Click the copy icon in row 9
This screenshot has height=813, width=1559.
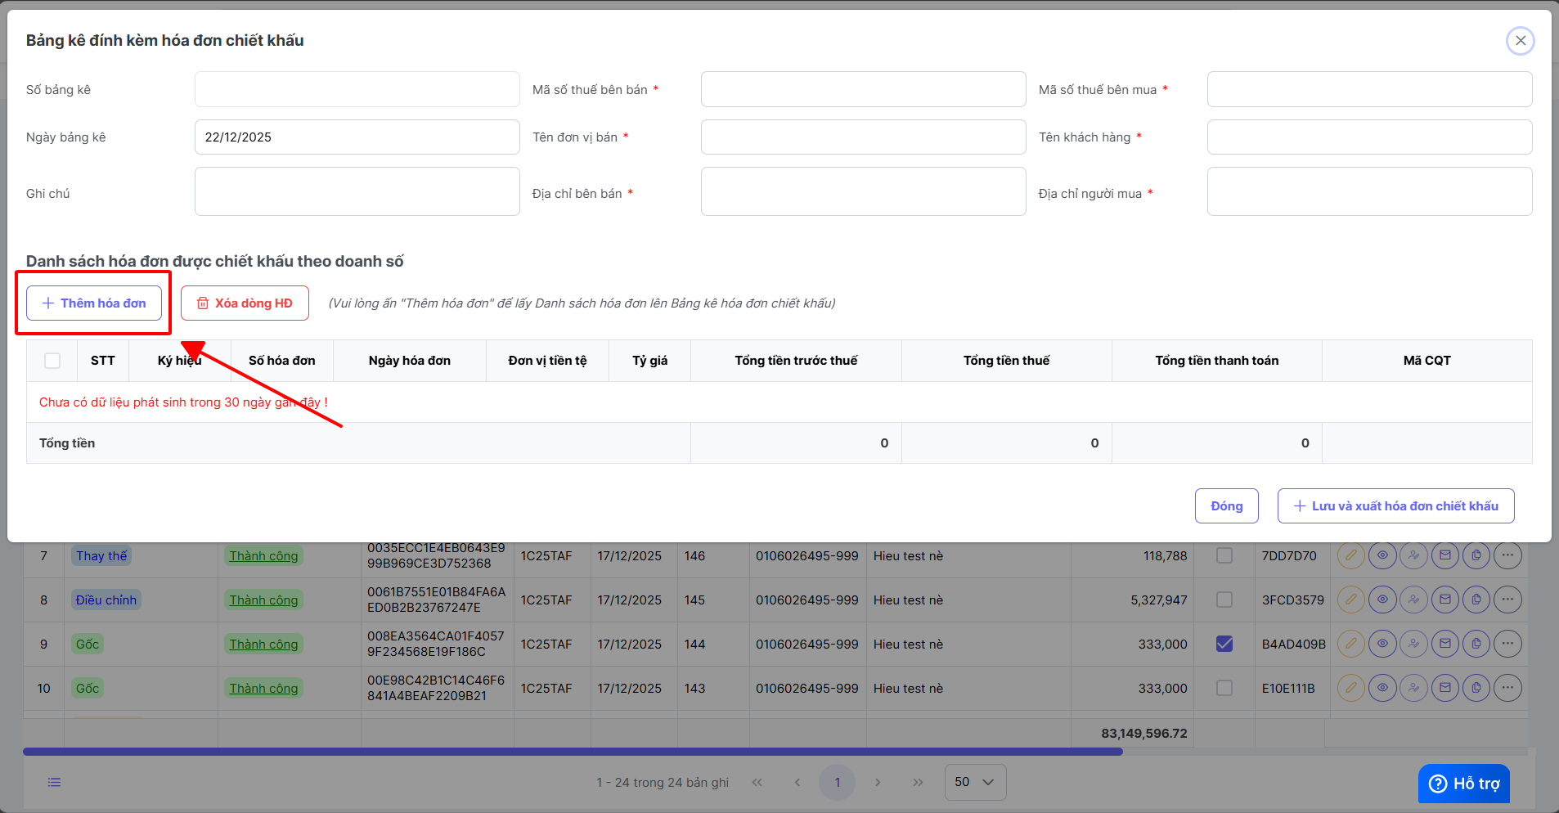1476,645
